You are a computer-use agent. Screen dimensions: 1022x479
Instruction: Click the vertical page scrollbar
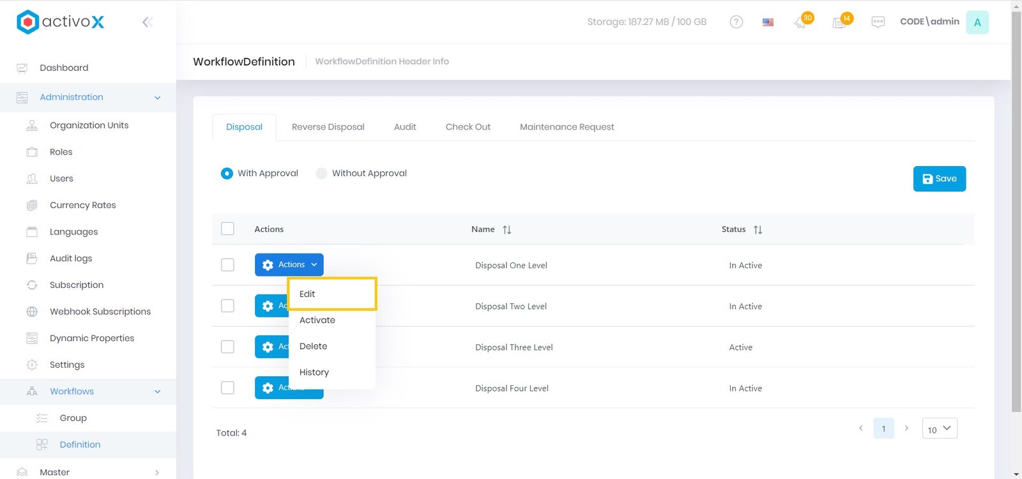coord(1016,211)
